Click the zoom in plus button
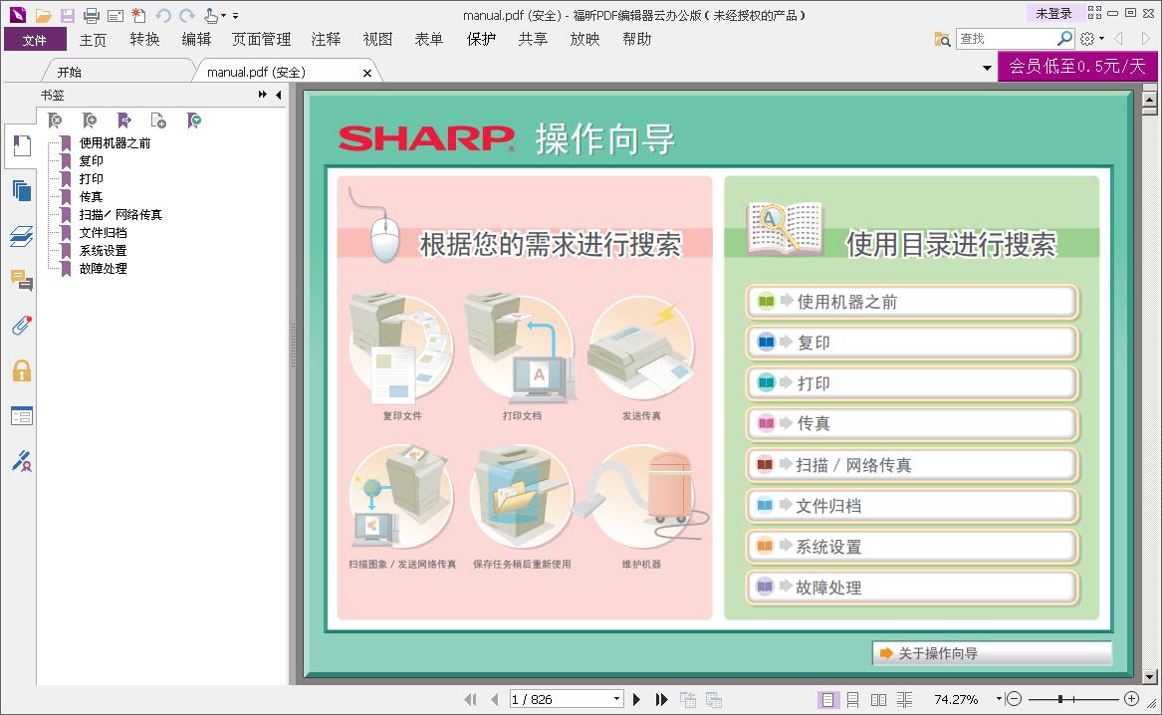 [x=1131, y=699]
